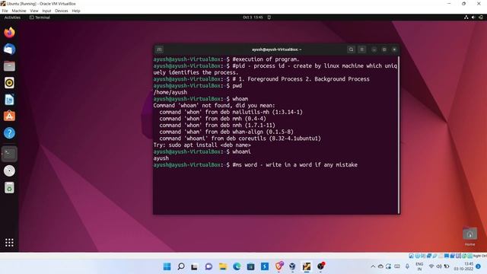Click the 'Try: sudo apt install' line
Screen dimensions: 487x274
tap(202, 145)
